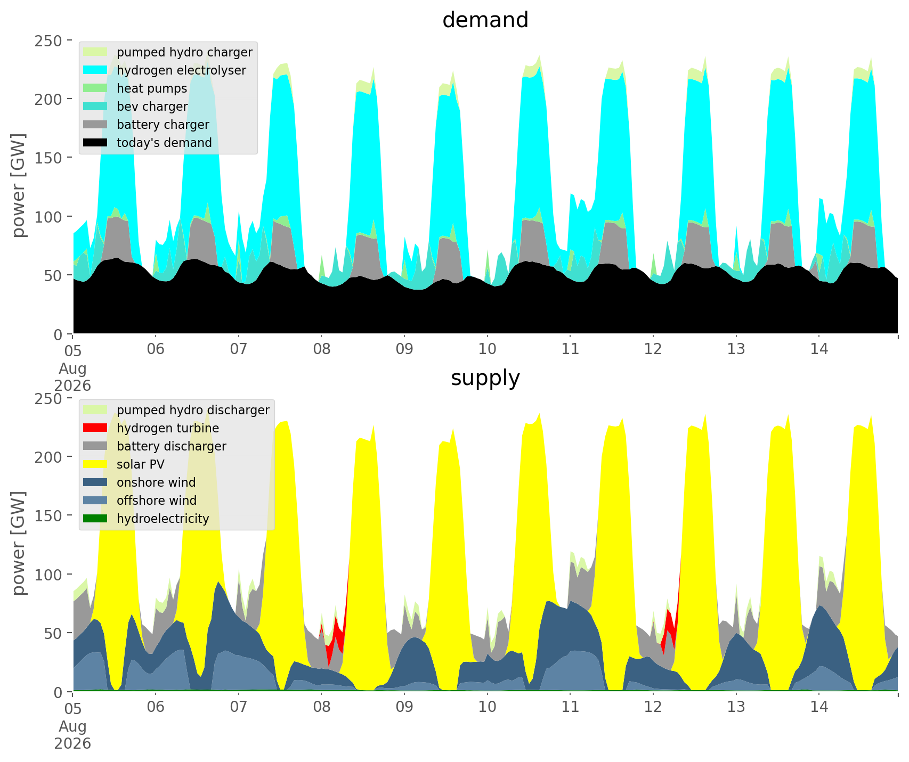This screenshot has width=909, height=762.
Task: Click the pumped hydro charger legend color swatch
Action: [96, 52]
